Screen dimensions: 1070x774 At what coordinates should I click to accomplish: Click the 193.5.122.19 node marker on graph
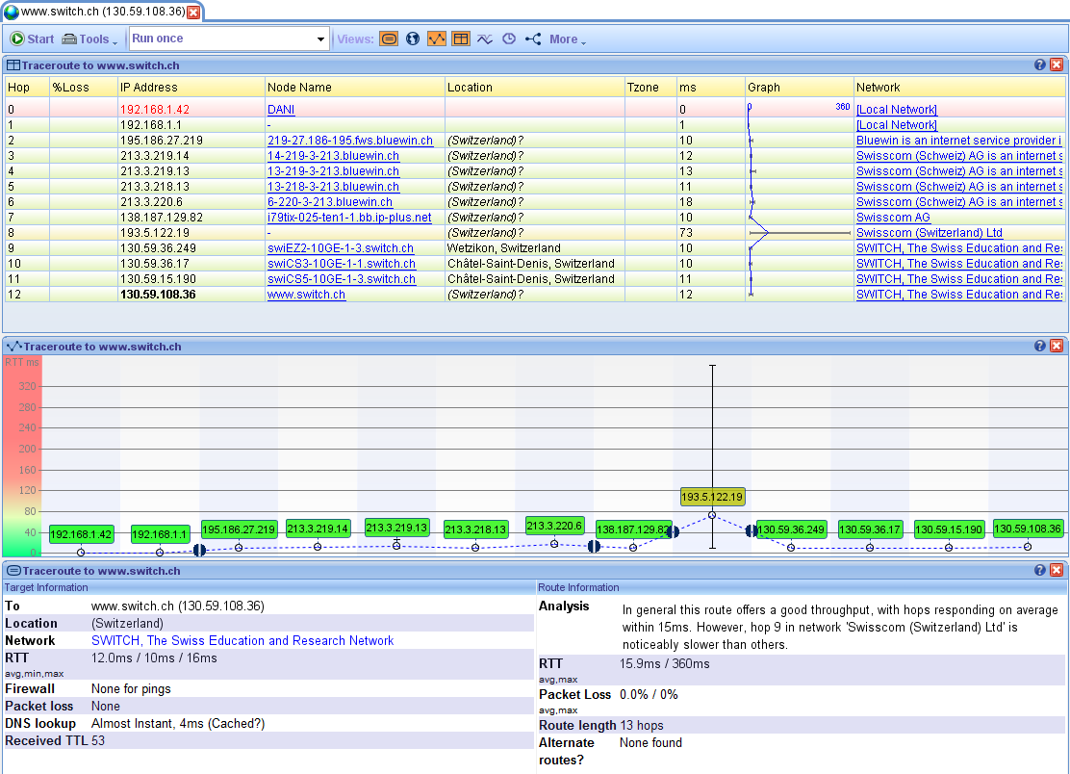(711, 497)
